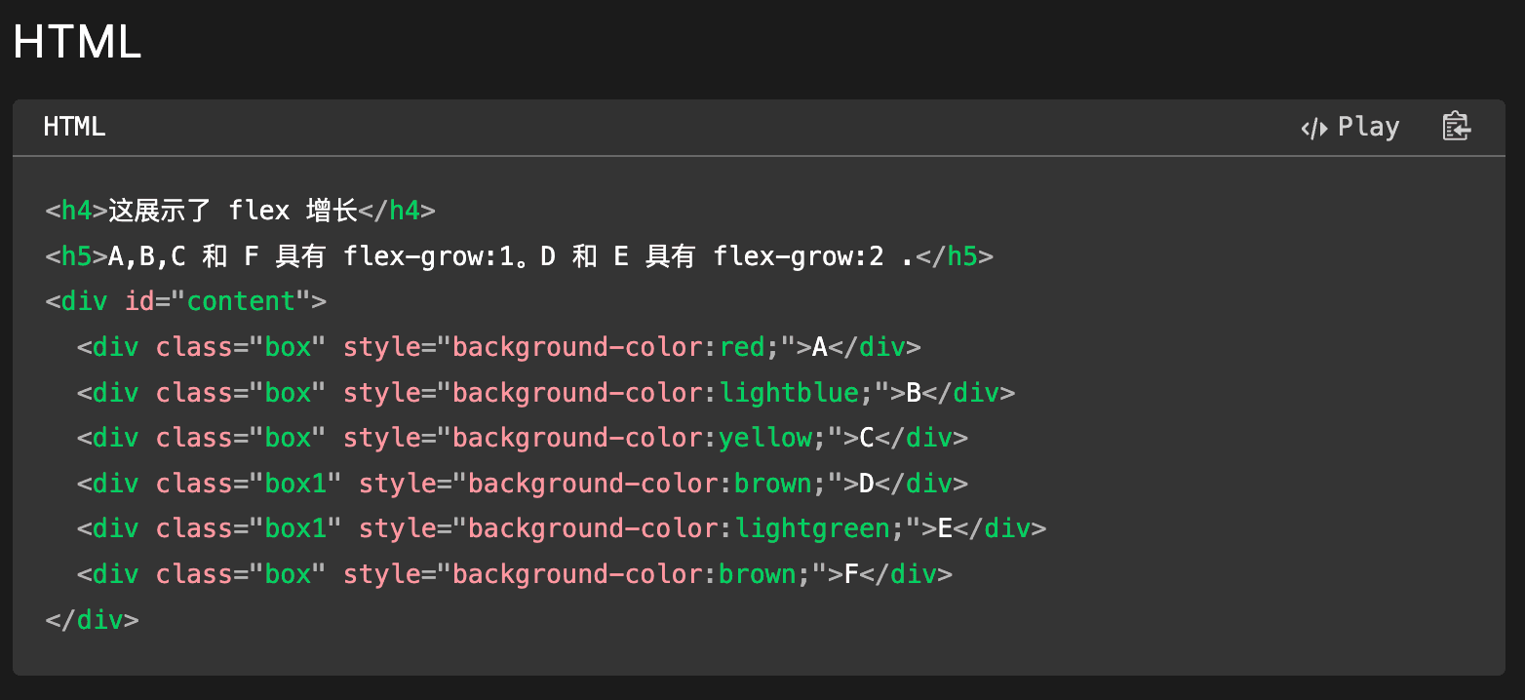The height and width of the screenshot is (700, 1525).
Task: Click the "yellow" background-color value
Action: point(765,438)
